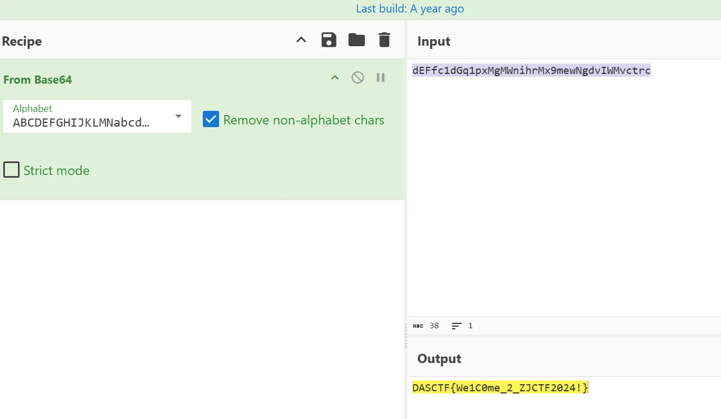
Task: Collapse the Recipe pane with the chevron
Action: (301, 40)
